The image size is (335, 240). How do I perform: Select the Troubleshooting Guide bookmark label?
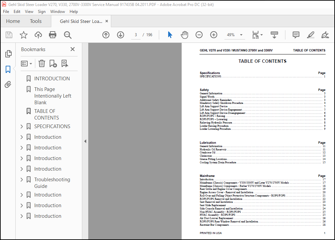[x=52, y=183]
